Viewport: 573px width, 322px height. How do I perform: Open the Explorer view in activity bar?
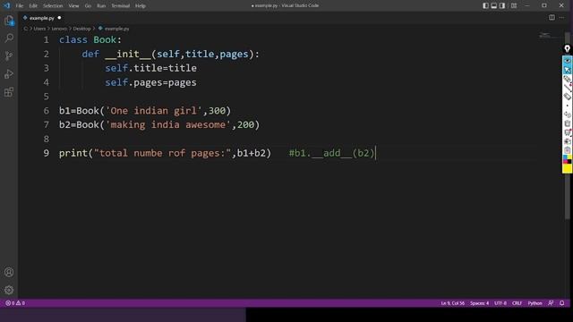pyautogui.click(x=9, y=21)
